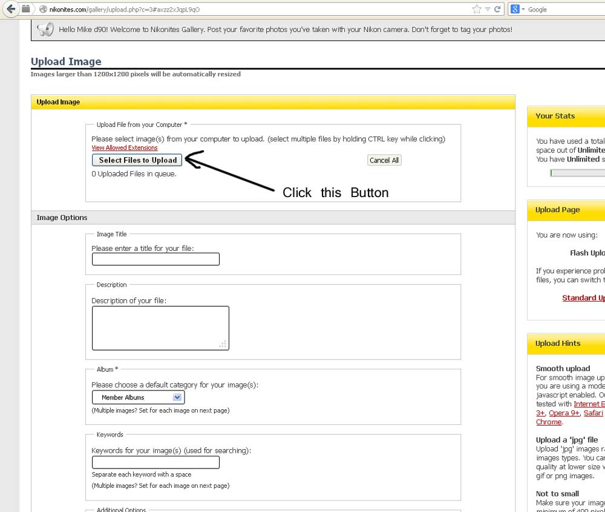
Task: Click the globe site identity icon
Action: [43, 10]
